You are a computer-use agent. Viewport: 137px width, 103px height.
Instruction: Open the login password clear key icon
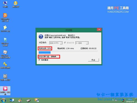coord(5,65)
